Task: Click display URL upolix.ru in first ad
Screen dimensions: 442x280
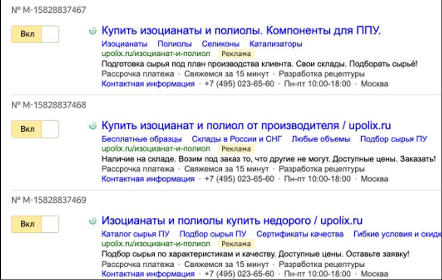Action: tap(156, 54)
